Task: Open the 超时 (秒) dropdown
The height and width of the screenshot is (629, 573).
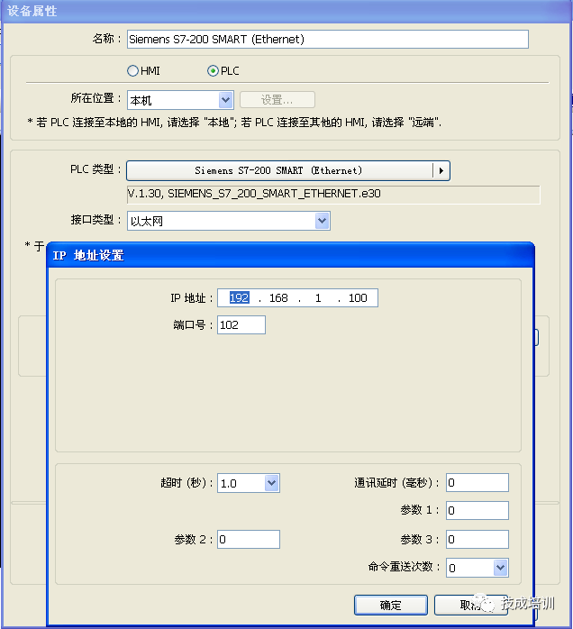Action: (x=248, y=483)
